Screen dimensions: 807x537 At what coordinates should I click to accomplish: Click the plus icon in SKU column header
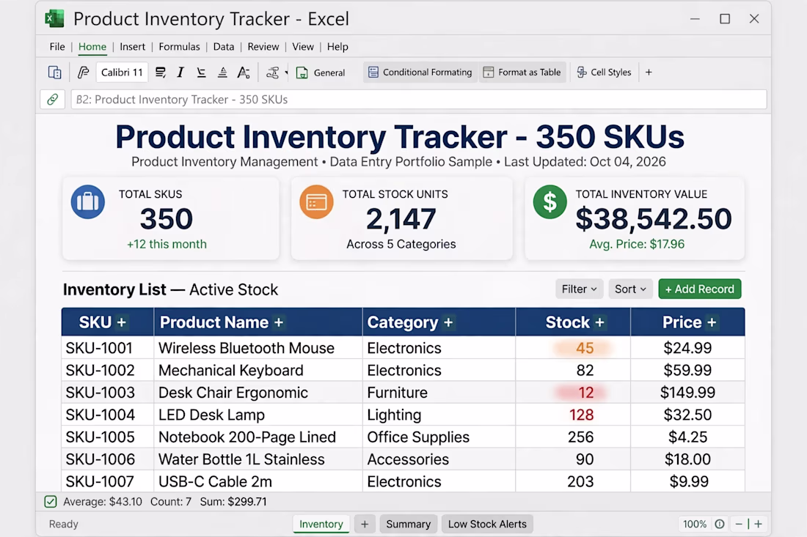122,322
